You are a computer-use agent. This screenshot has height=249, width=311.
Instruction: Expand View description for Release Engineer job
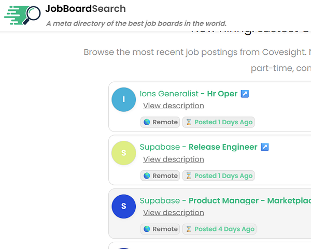pyautogui.click(x=174, y=159)
